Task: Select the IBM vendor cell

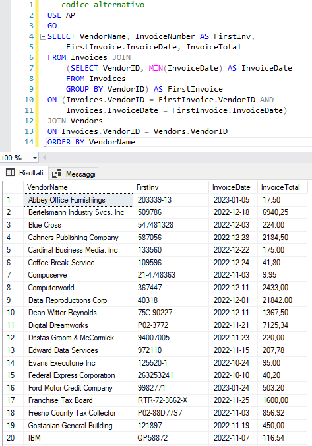Action: click(78, 437)
